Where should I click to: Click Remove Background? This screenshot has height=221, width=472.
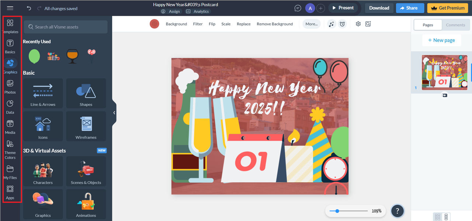pos(275,24)
